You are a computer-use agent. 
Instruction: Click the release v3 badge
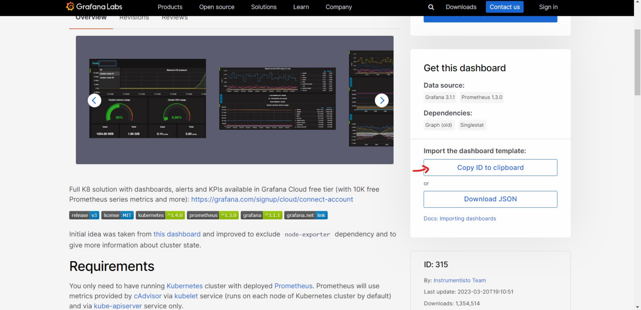click(x=84, y=215)
